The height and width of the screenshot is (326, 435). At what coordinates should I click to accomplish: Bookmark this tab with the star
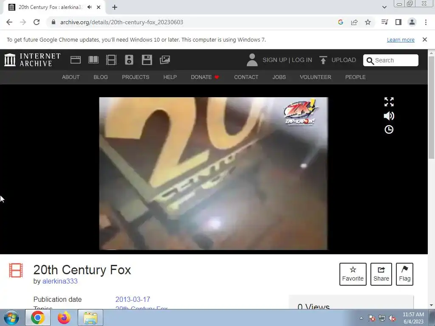click(x=368, y=22)
